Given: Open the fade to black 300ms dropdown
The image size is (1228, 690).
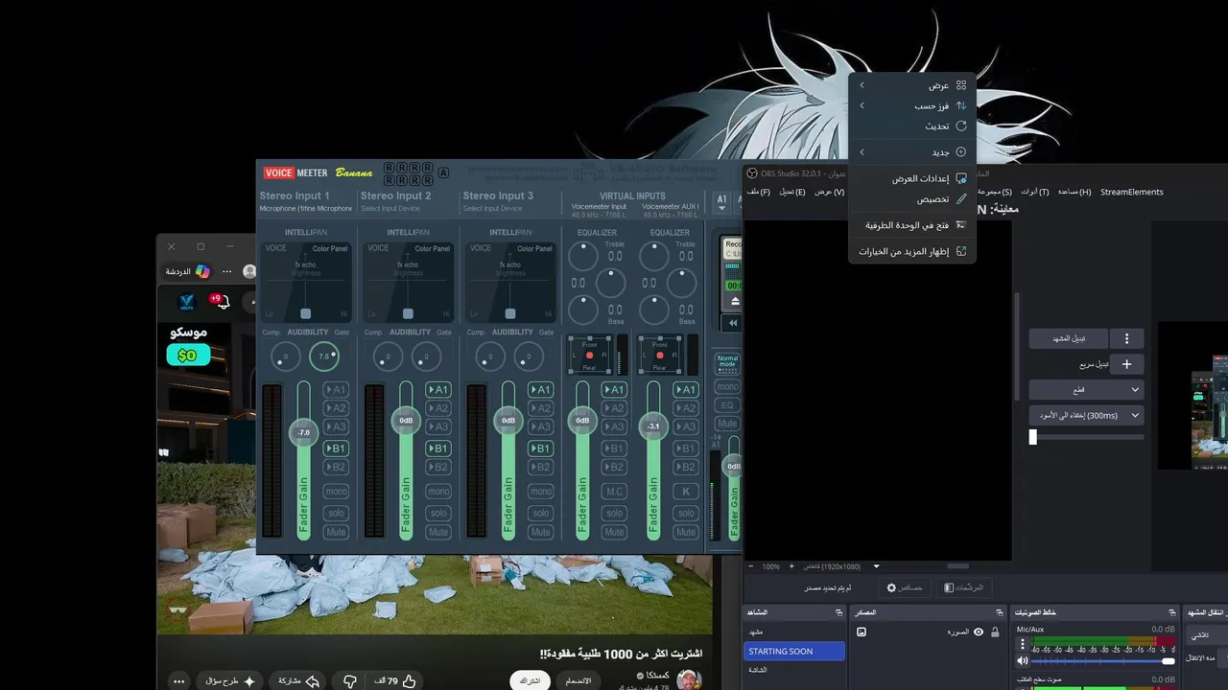Looking at the screenshot, I should point(1086,416).
